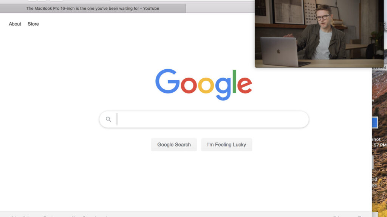Viewport: 387px width, 217px height.
Task: Focus the Google search text field
Action: pyautogui.click(x=204, y=119)
